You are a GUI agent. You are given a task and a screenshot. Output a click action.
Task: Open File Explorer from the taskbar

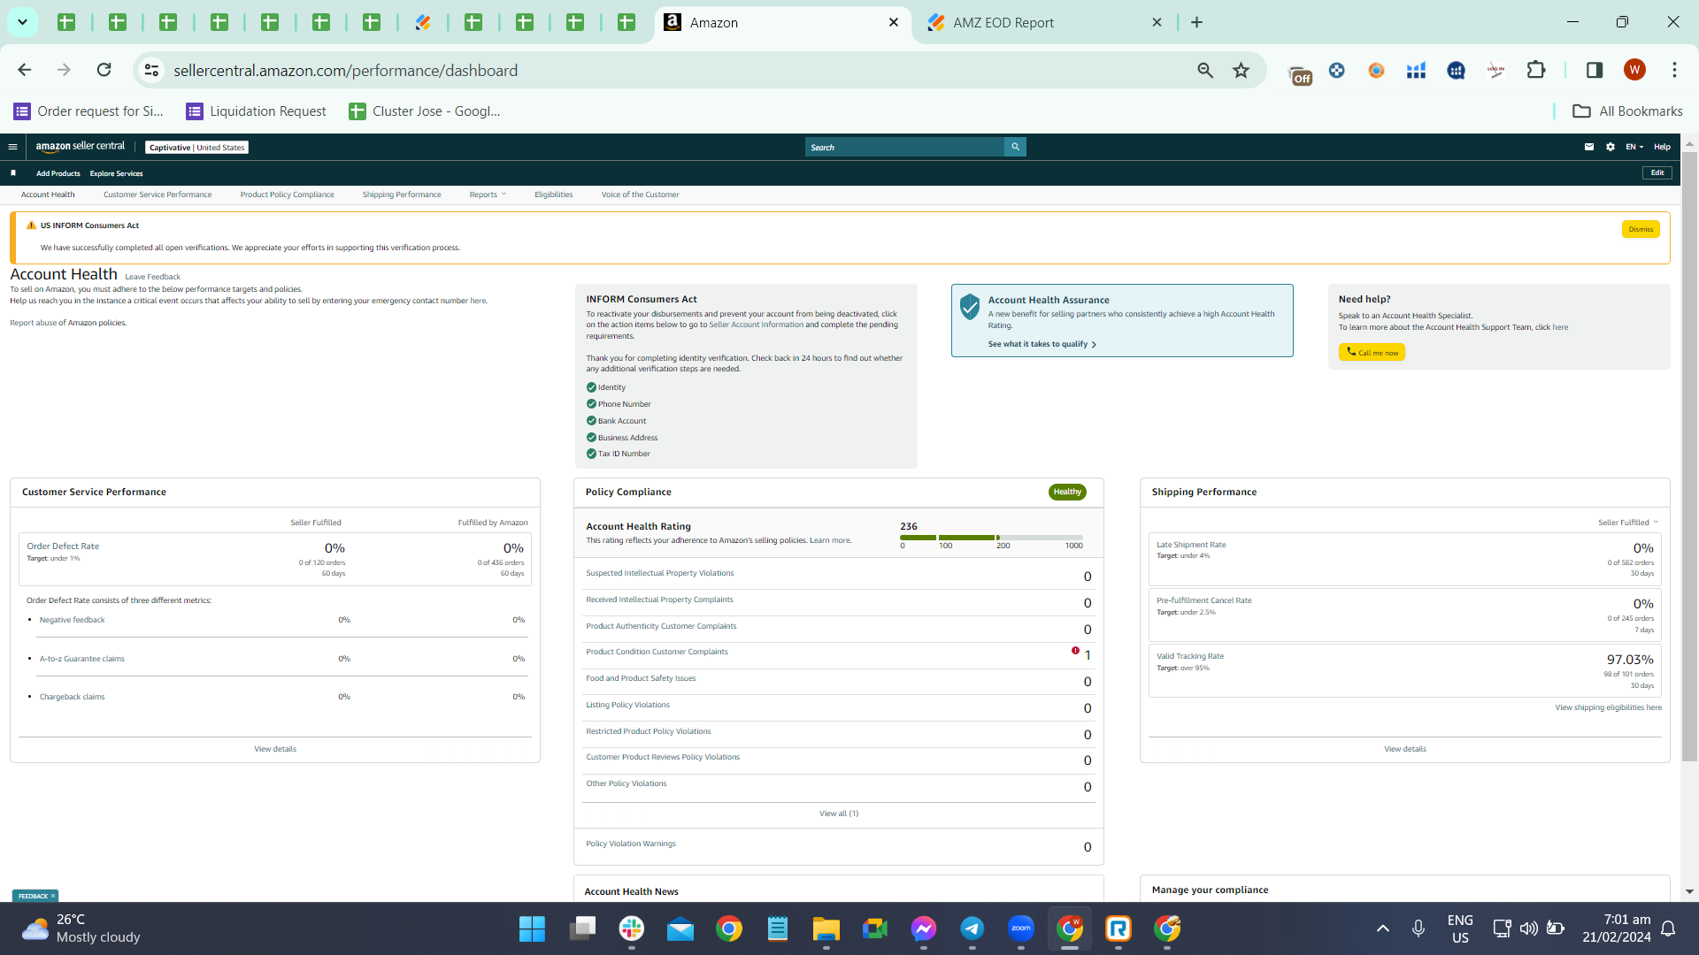tap(826, 928)
